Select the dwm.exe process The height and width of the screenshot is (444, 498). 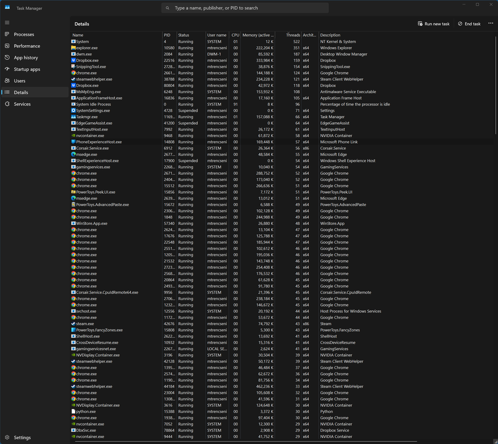(282, 54)
